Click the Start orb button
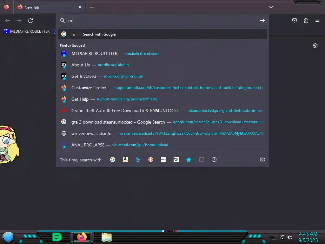 [x=8, y=237]
